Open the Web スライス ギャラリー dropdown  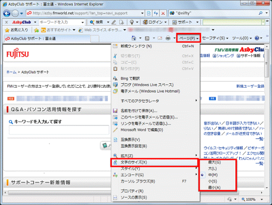tap(125, 30)
